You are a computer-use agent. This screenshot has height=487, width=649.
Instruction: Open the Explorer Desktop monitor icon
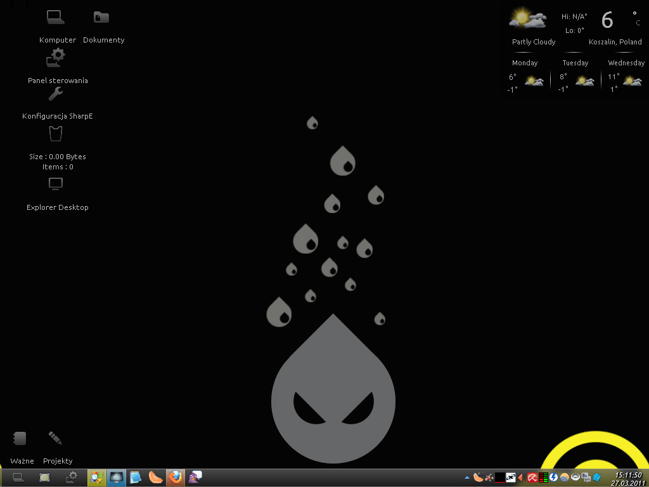coord(56,183)
